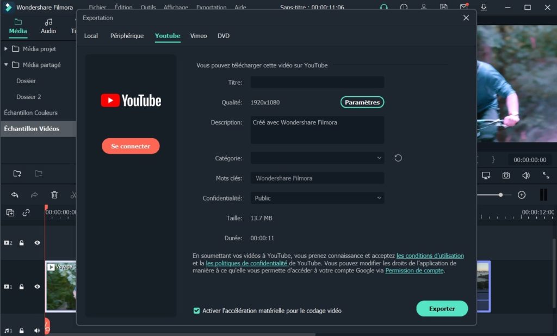
Task: Open the Confidentialité dropdown showing Public
Action: tap(317, 198)
